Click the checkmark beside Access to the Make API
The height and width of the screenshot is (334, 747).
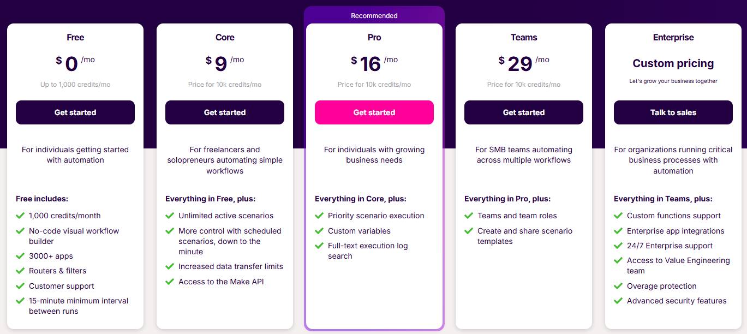point(170,282)
